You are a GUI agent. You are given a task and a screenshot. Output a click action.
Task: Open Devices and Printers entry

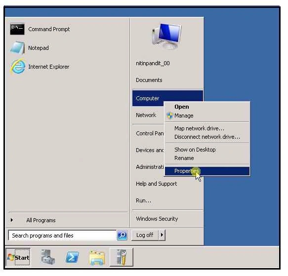[150, 150]
